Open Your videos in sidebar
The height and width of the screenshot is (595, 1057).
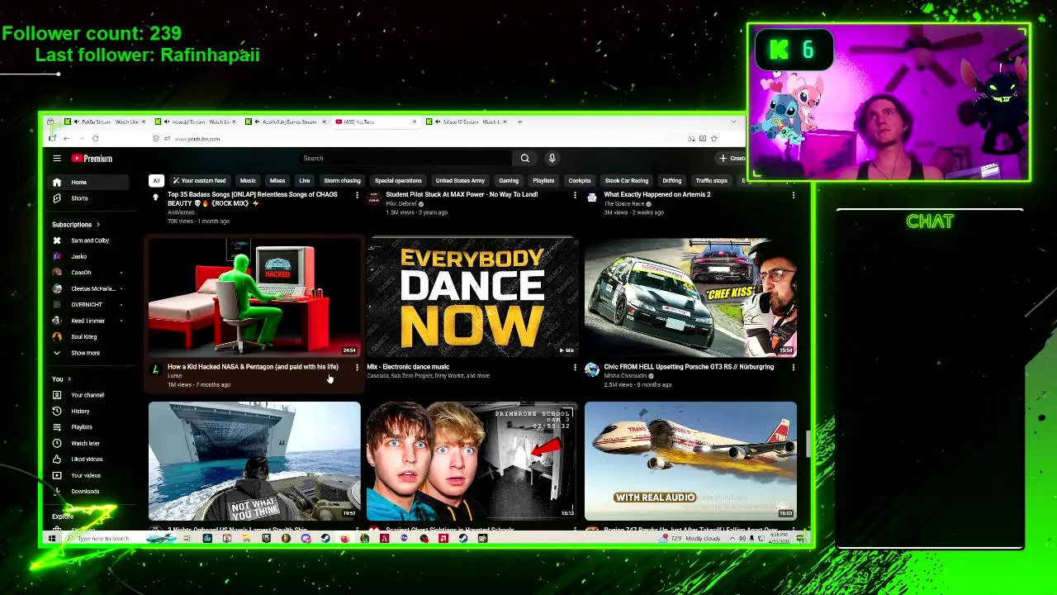click(x=89, y=475)
